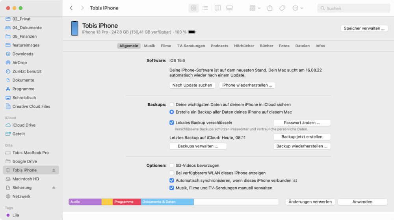Open Creative Cloud Files in sidebar

coord(31,106)
